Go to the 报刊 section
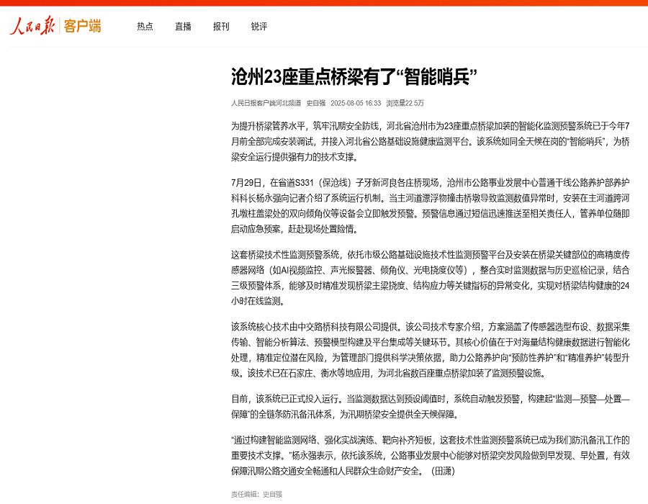The image size is (648, 504). point(221,27)
